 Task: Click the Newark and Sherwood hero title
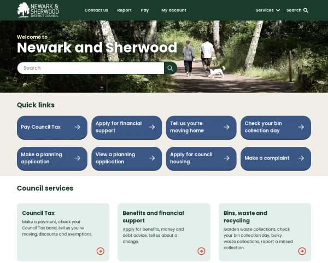coord(97,48)
